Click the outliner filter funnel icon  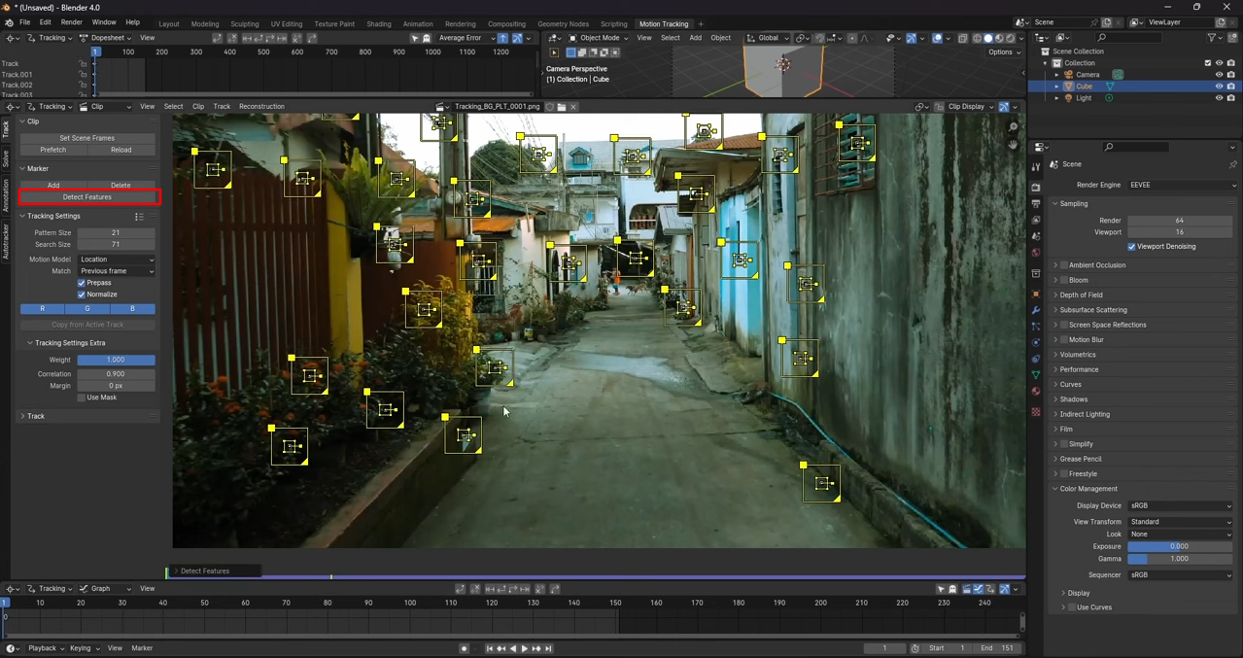click(1213, 38)
